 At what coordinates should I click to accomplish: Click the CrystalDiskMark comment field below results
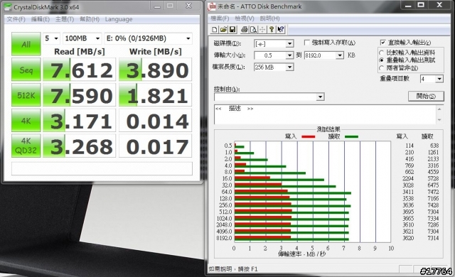click(x=102, y=168)
